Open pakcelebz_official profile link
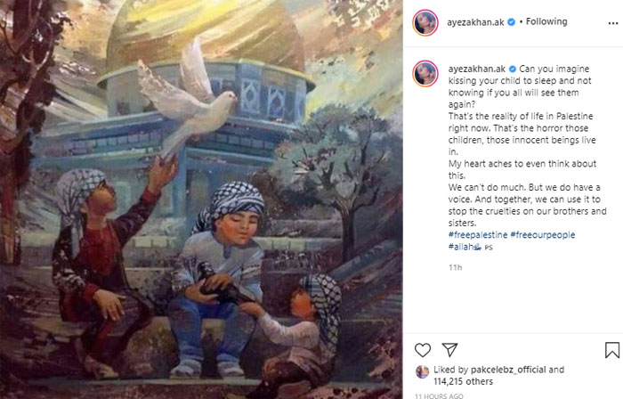This screenshot has width=623, height=399. (508, 370)
